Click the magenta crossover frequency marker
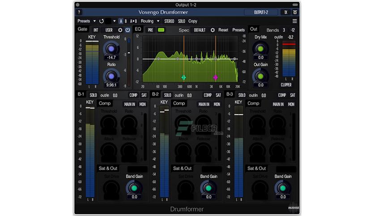 [x=215, y=77]
